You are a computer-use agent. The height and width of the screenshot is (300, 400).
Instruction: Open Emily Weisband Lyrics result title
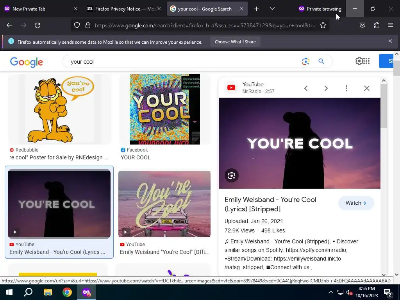click(57, 252)
